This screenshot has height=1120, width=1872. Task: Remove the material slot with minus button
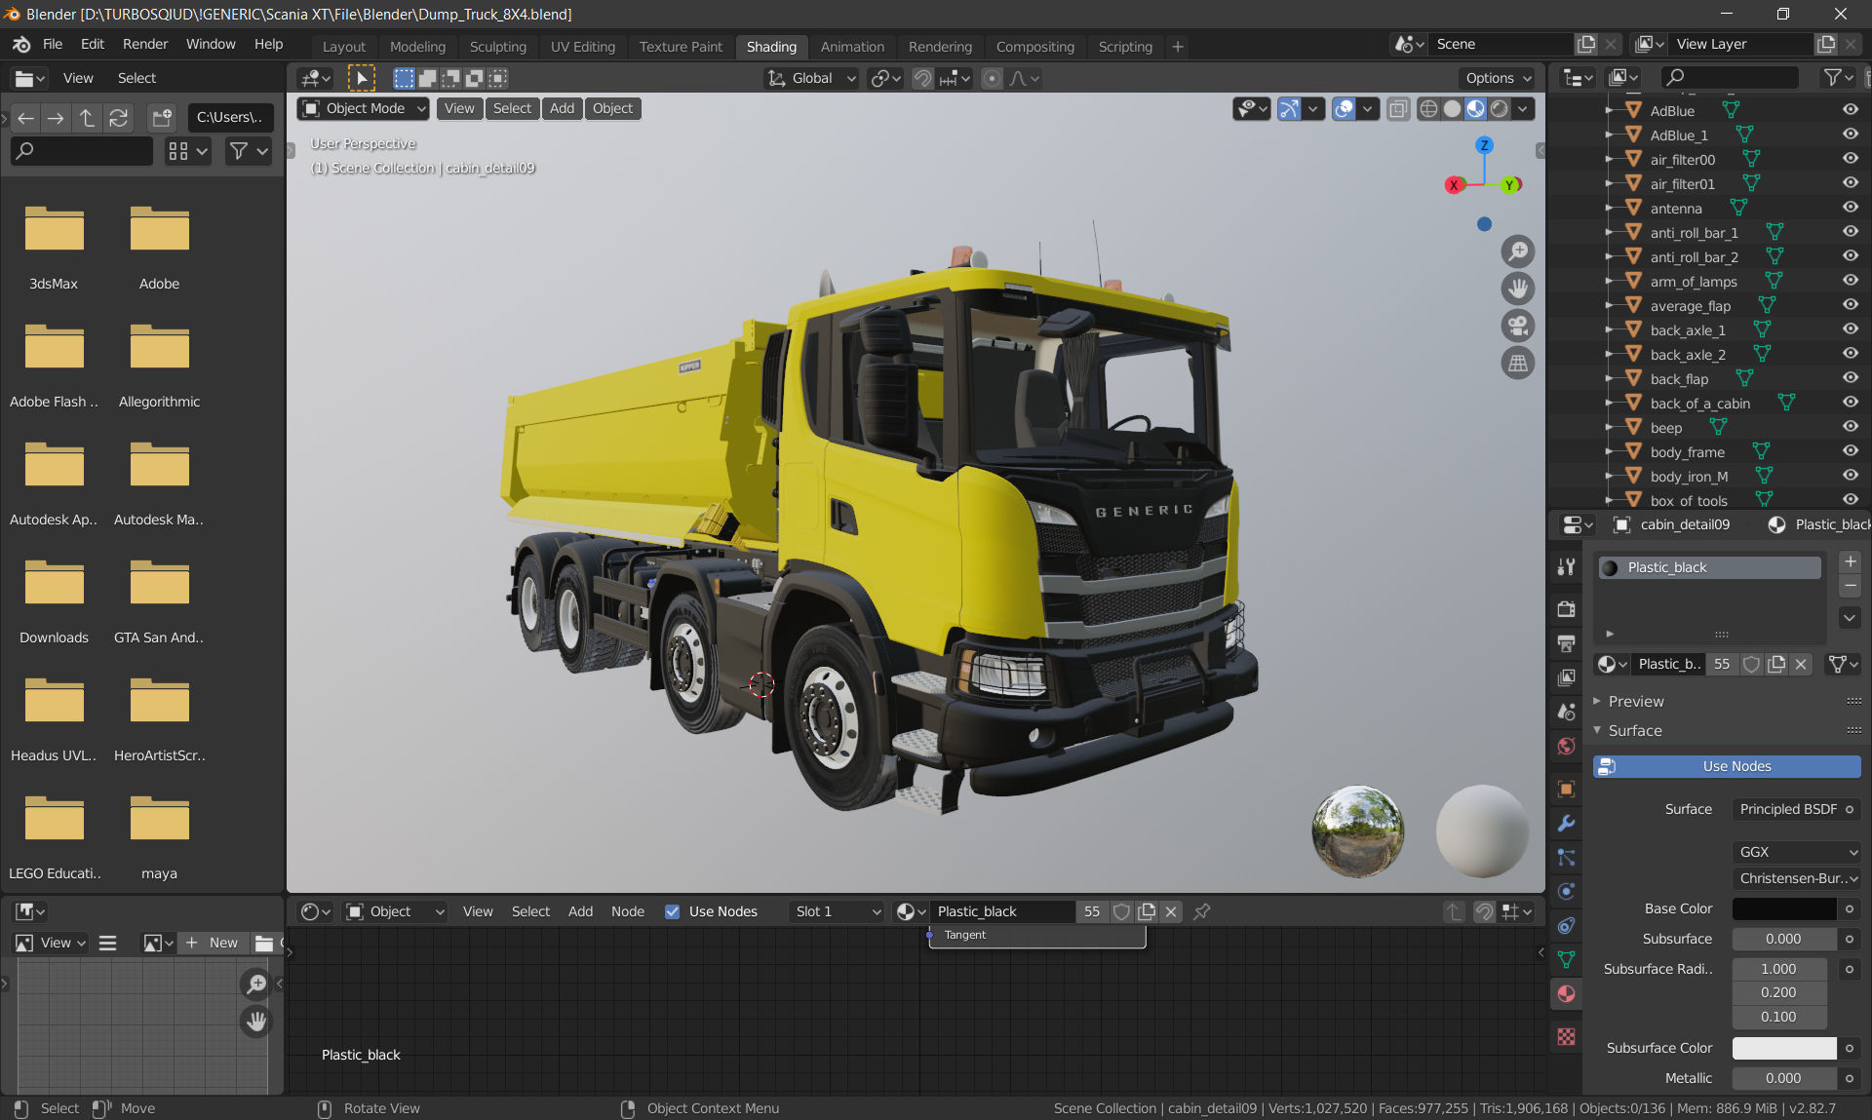point(1850,586)
